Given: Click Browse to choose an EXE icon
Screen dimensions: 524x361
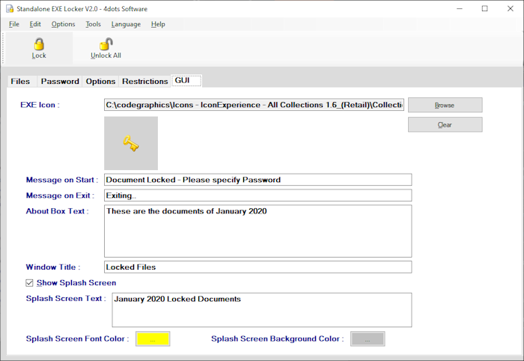Looking at the screenshot, I should (x=445, y=105).
